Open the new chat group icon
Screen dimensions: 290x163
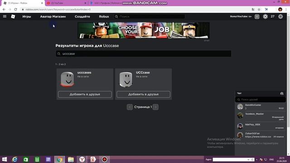pyautogui.click(x=282, y=94)
